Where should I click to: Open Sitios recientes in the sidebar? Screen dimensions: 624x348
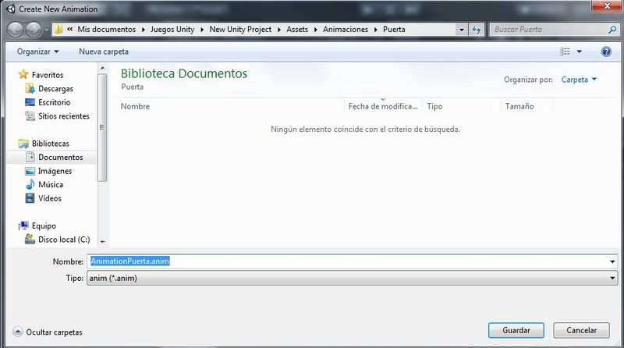tap(64, 116)
